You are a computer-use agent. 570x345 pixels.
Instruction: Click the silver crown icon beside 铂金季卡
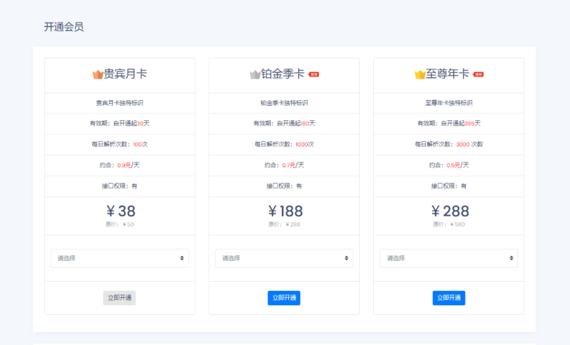click(255, 74)
